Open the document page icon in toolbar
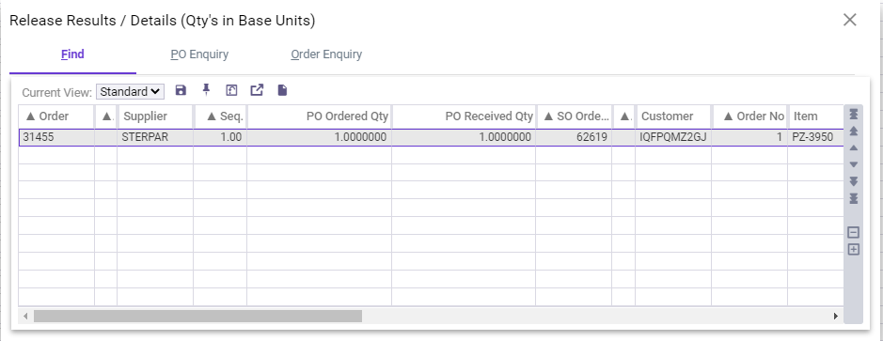This screenshot has width=883, height=341. pos(283,90)
